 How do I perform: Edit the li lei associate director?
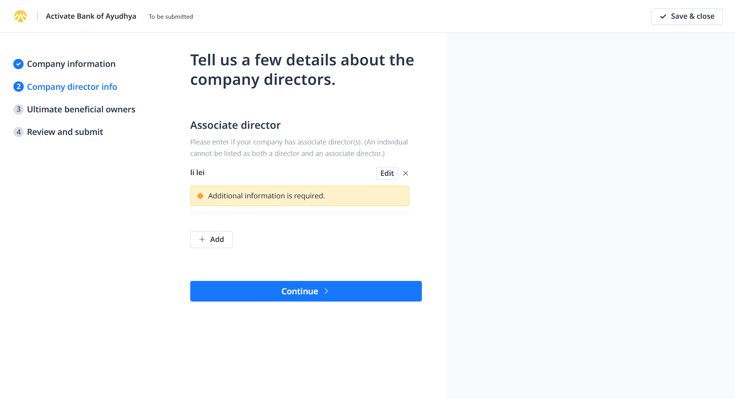coord(387,174)
